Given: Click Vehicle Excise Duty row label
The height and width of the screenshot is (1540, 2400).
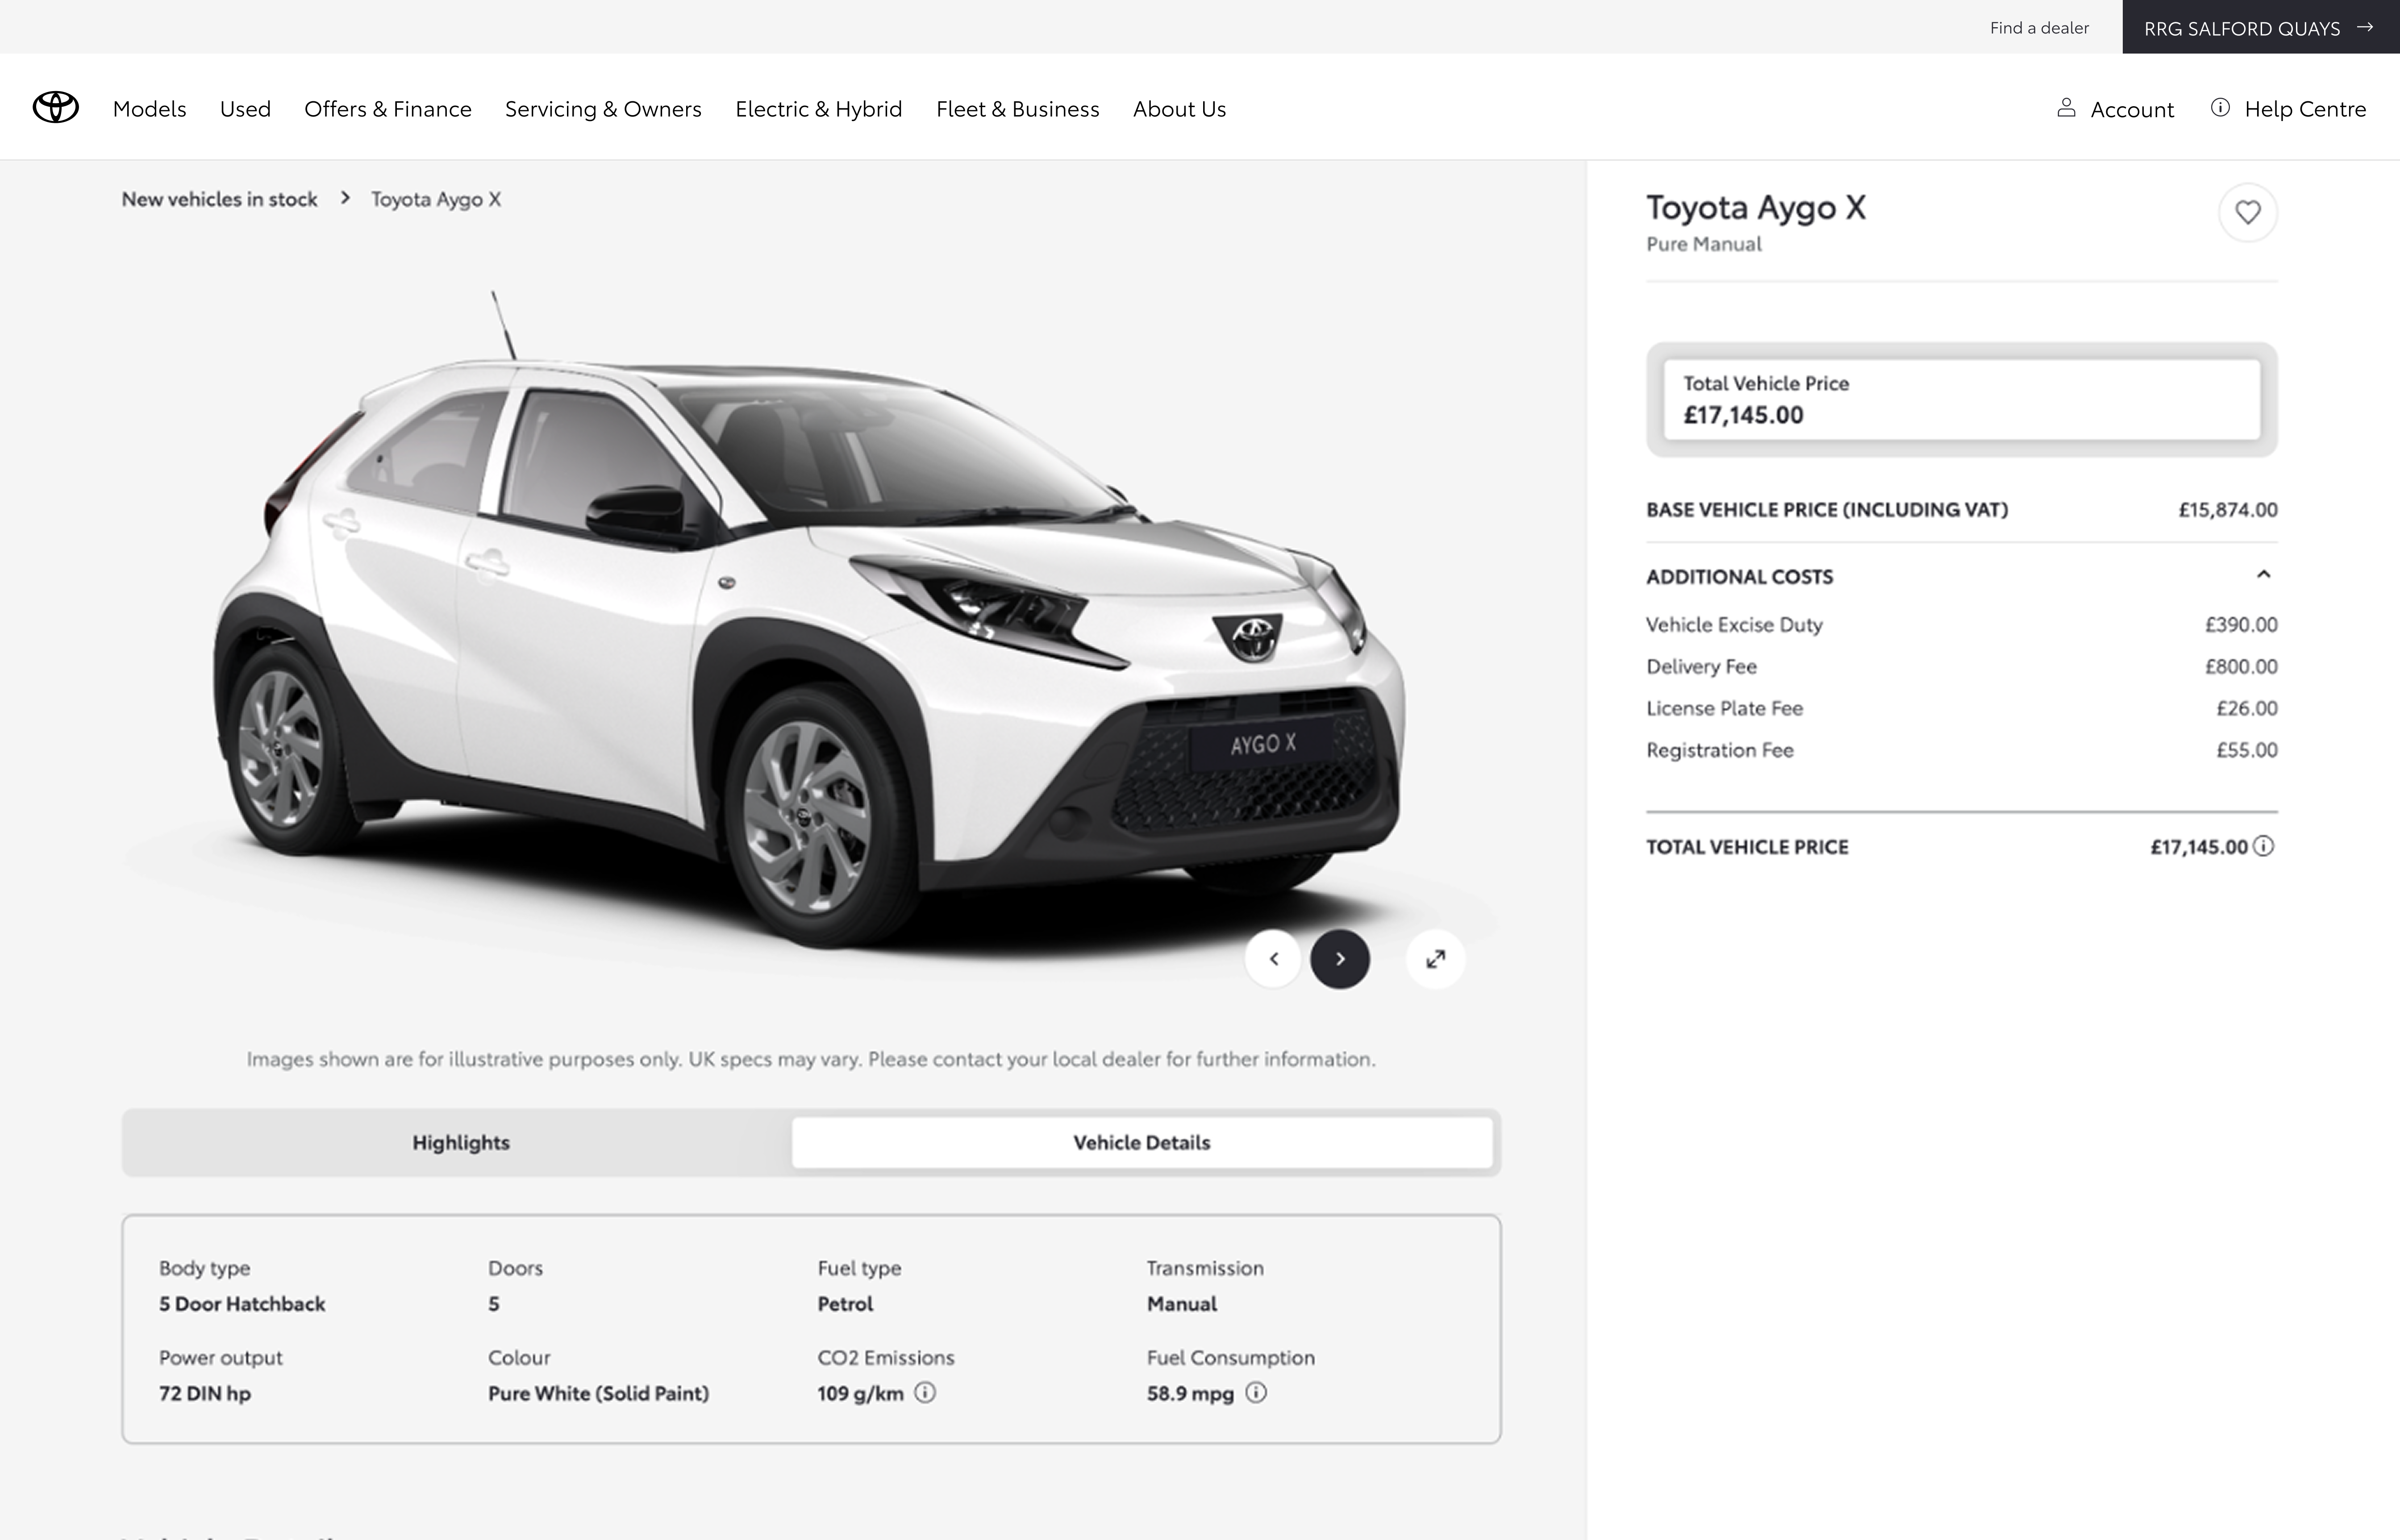Looking at the screenshot, I should click(x=1734, y=624).
